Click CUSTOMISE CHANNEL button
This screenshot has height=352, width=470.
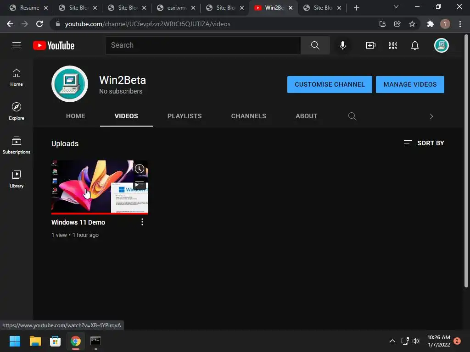coord(330,84)
